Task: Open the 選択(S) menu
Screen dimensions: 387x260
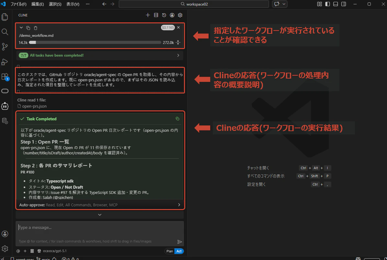Action: pos(55,4)
